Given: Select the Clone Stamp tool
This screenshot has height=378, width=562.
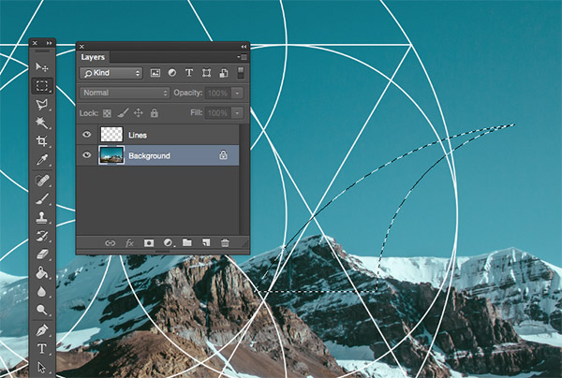Looking at the screenshot, I should pyautogui.click(x=42, y=217).
